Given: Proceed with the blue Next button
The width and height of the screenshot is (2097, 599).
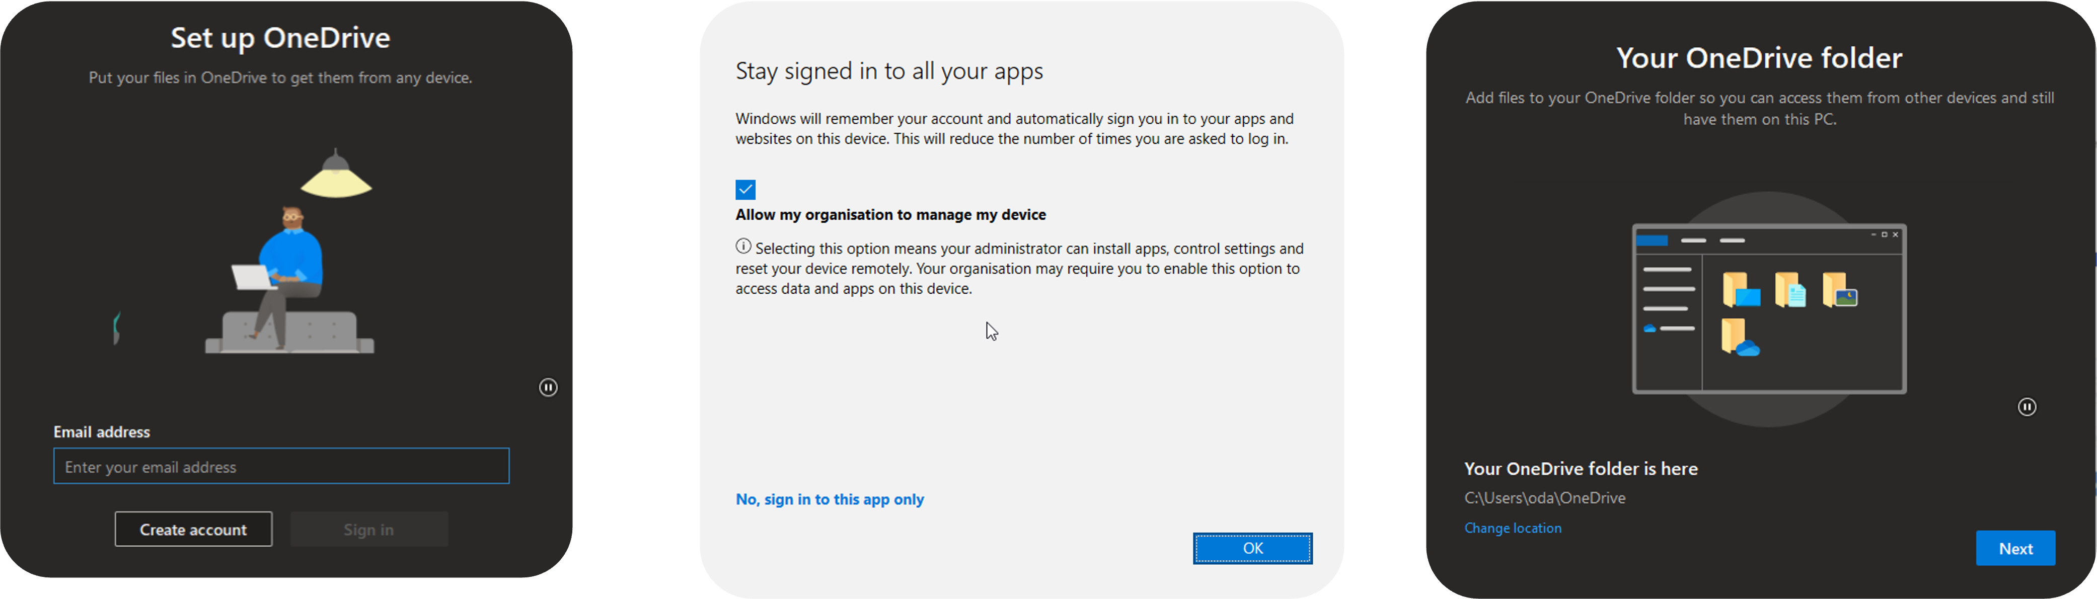Looking at the screenshot, I should [2015, 549].
